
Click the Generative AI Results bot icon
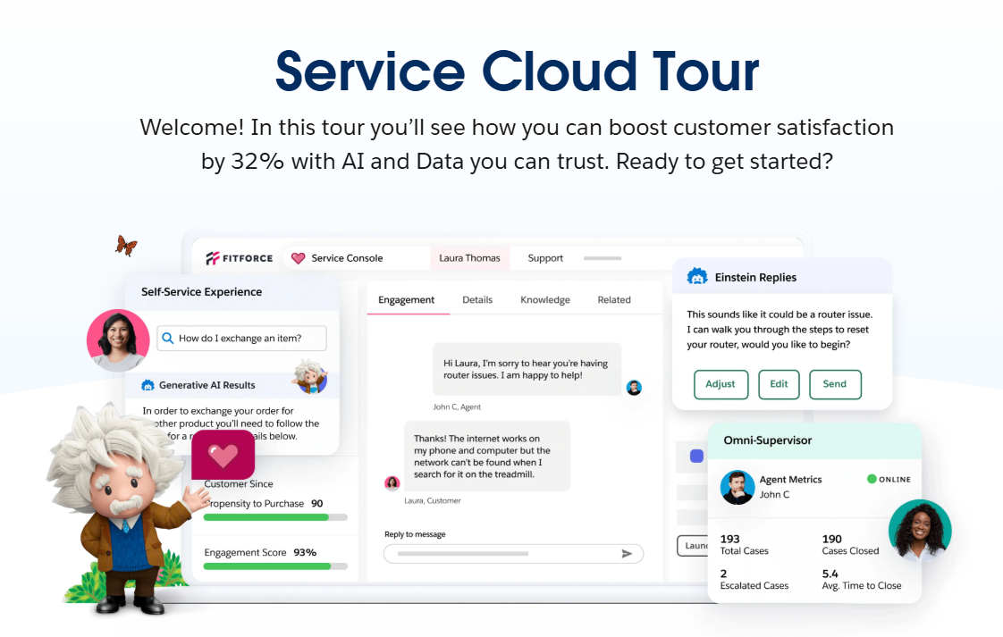pyautogui.click(x=148, y=385)
